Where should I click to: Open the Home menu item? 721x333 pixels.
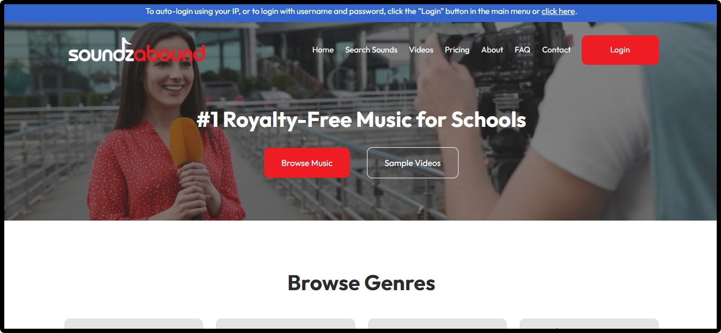323,50
